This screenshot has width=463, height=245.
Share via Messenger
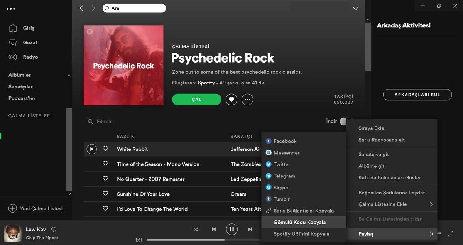(286, 153)
